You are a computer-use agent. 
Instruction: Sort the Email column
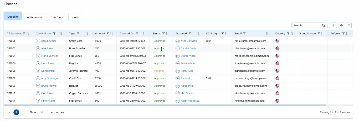(267, 34)
